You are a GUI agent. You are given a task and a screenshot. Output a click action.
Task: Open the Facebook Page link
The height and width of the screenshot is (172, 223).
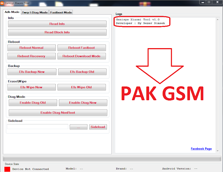point(201,149)
